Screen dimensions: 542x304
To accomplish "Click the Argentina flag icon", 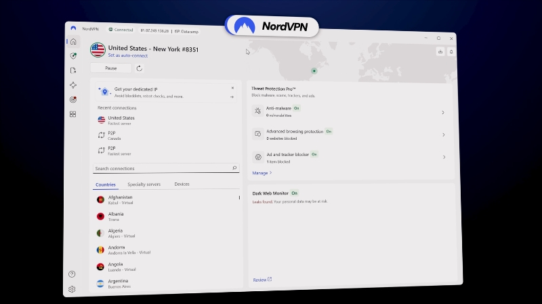I will [x=100, y=283].
